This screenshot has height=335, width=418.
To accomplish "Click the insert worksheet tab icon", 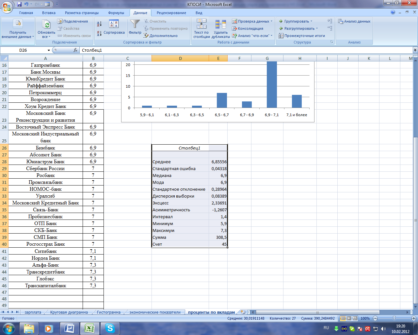I will point(243,312).
